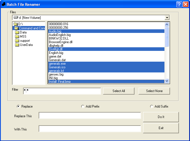This screenshot has height=141, width=190.
Task: Open the MSS folder in tree
Action: click(17, 36)
